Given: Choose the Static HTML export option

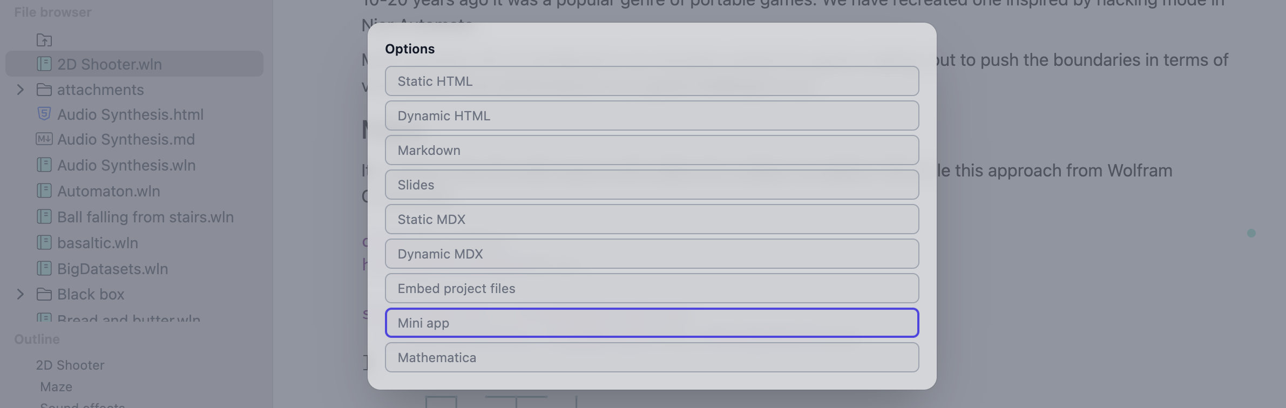Looking at the screenshot, I should (x=652, y=81).
